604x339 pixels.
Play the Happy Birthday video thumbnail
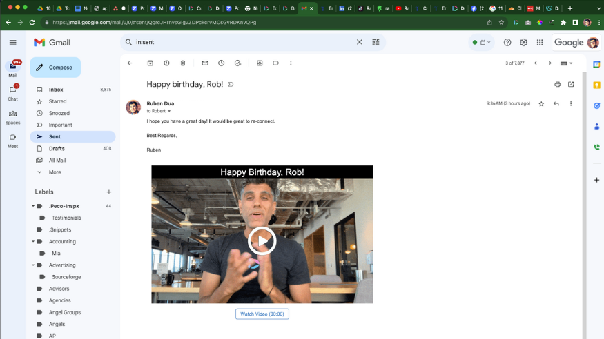(x=262, y=241)
